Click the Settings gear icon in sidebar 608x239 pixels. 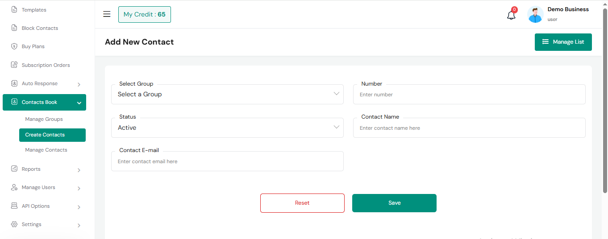click(14, 224)
